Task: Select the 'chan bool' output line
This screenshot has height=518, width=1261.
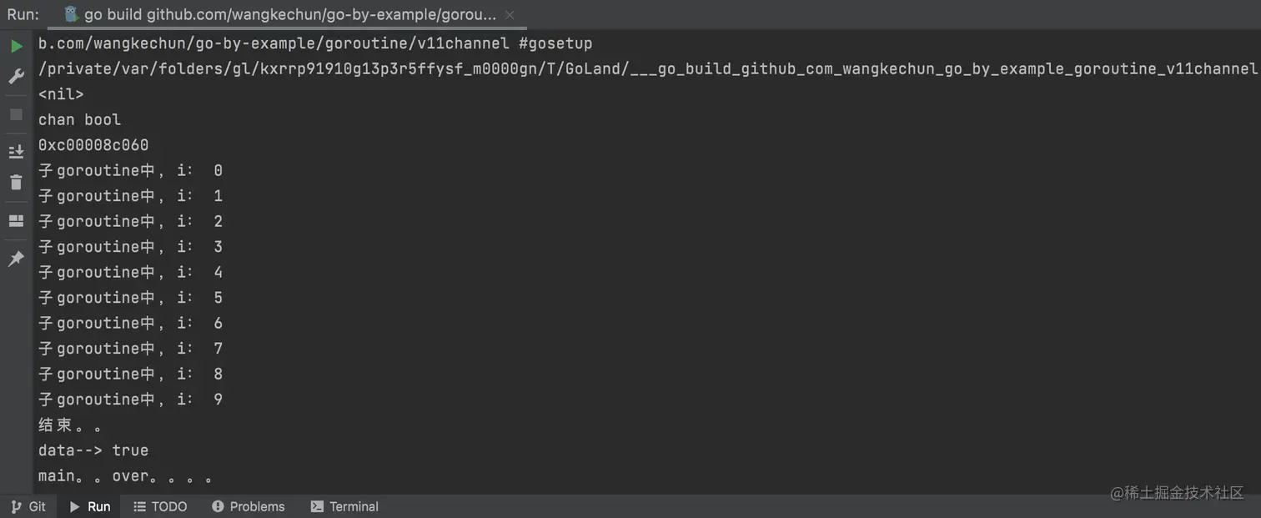Action: click(x=80, y=120)
